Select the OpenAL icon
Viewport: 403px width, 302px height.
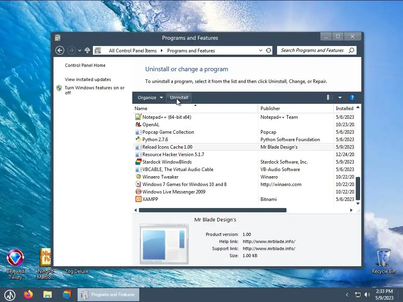tap(138, 125)
